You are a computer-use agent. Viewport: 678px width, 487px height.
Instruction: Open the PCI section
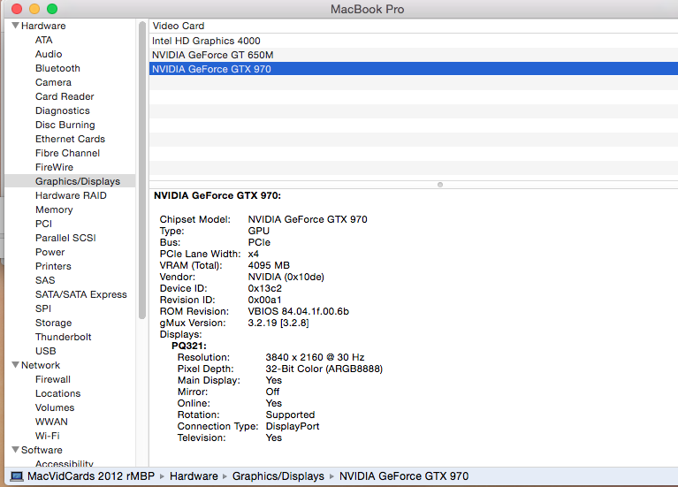[x=43, y=224]
